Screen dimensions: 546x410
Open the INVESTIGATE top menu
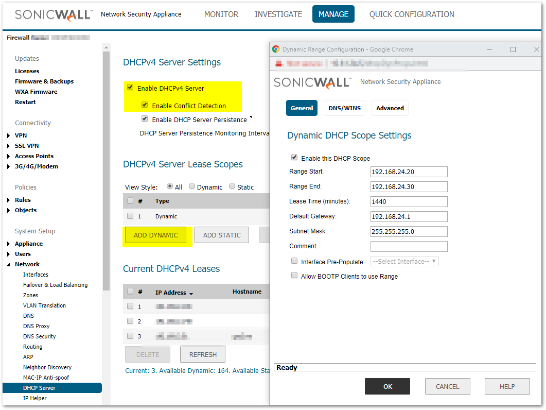click(x=278, y=14)
